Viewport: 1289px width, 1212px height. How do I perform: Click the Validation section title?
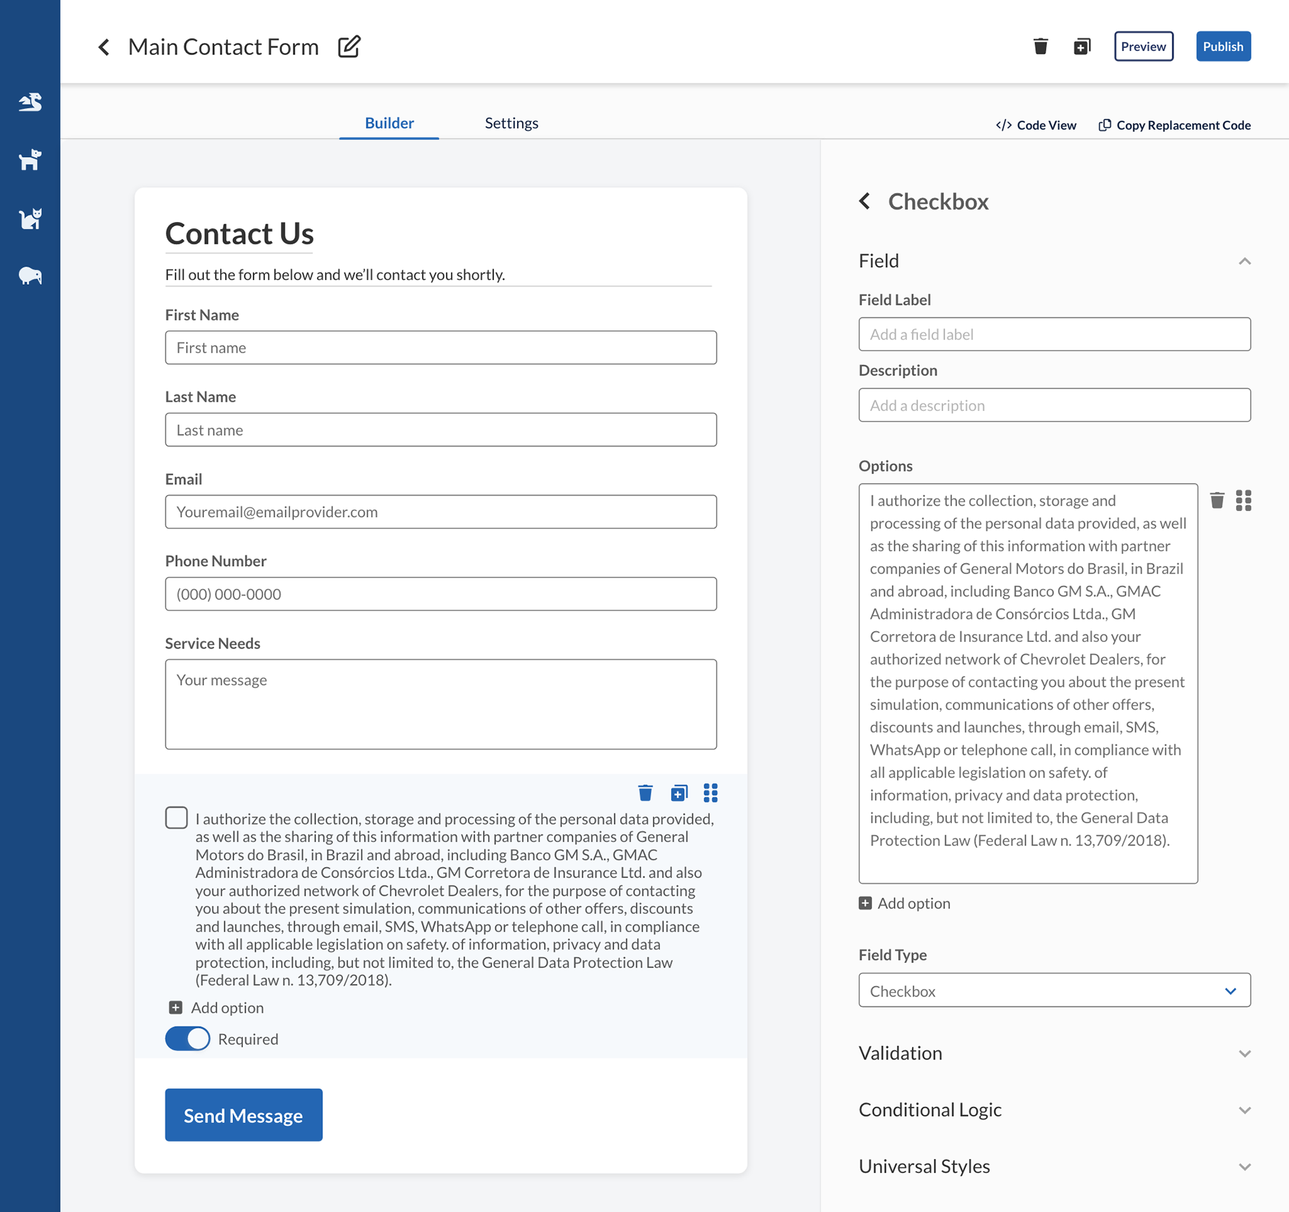point(900,1053)
